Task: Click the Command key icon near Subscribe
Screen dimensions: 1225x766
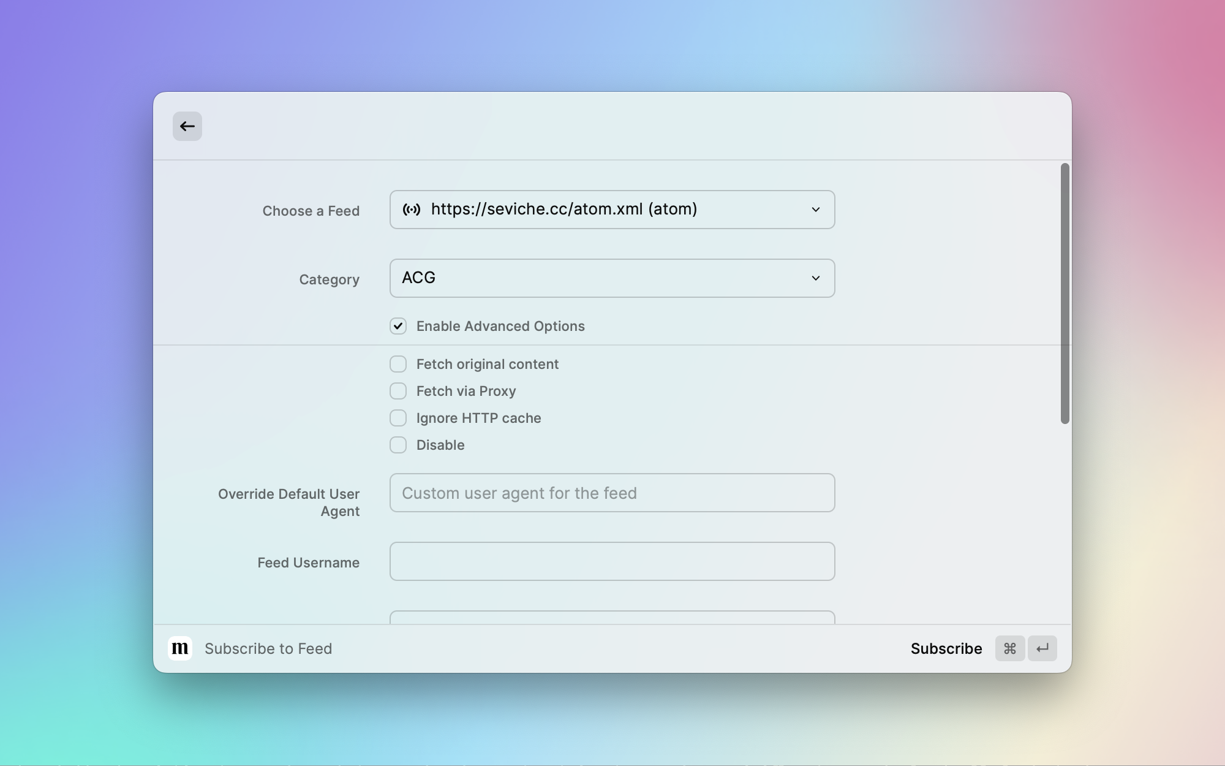Action: point(1010,647)
